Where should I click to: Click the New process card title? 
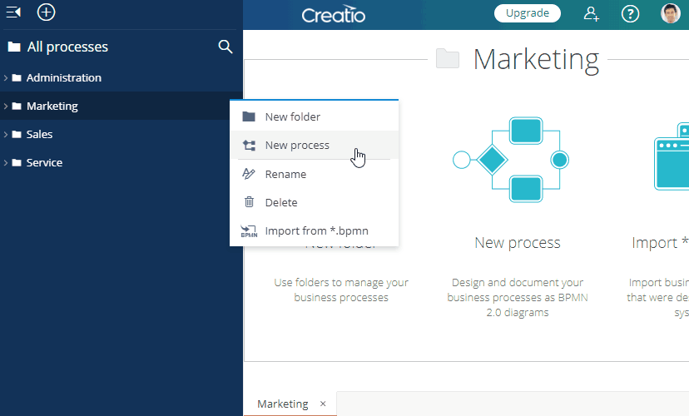[x=518, y=242]
